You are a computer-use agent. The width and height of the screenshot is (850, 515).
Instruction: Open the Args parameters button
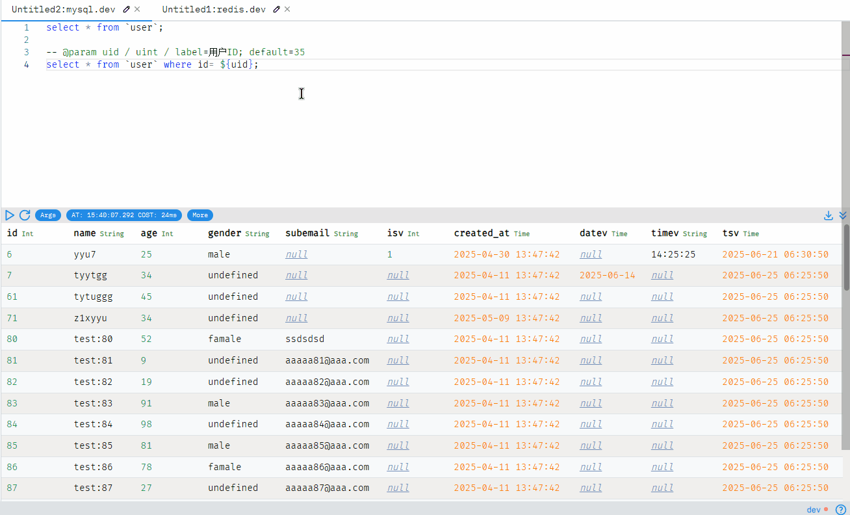[x=48, y=215]
